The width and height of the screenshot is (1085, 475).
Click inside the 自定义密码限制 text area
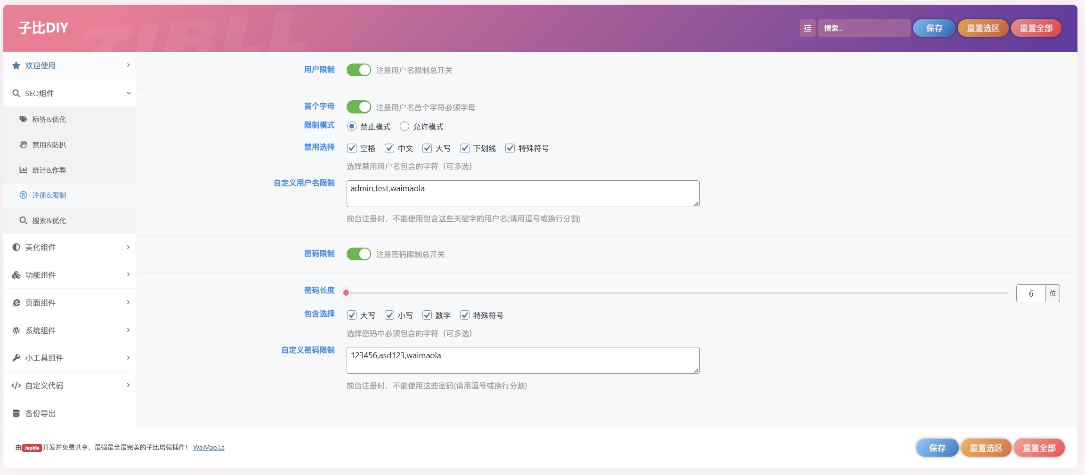click(x=523, y=360)
